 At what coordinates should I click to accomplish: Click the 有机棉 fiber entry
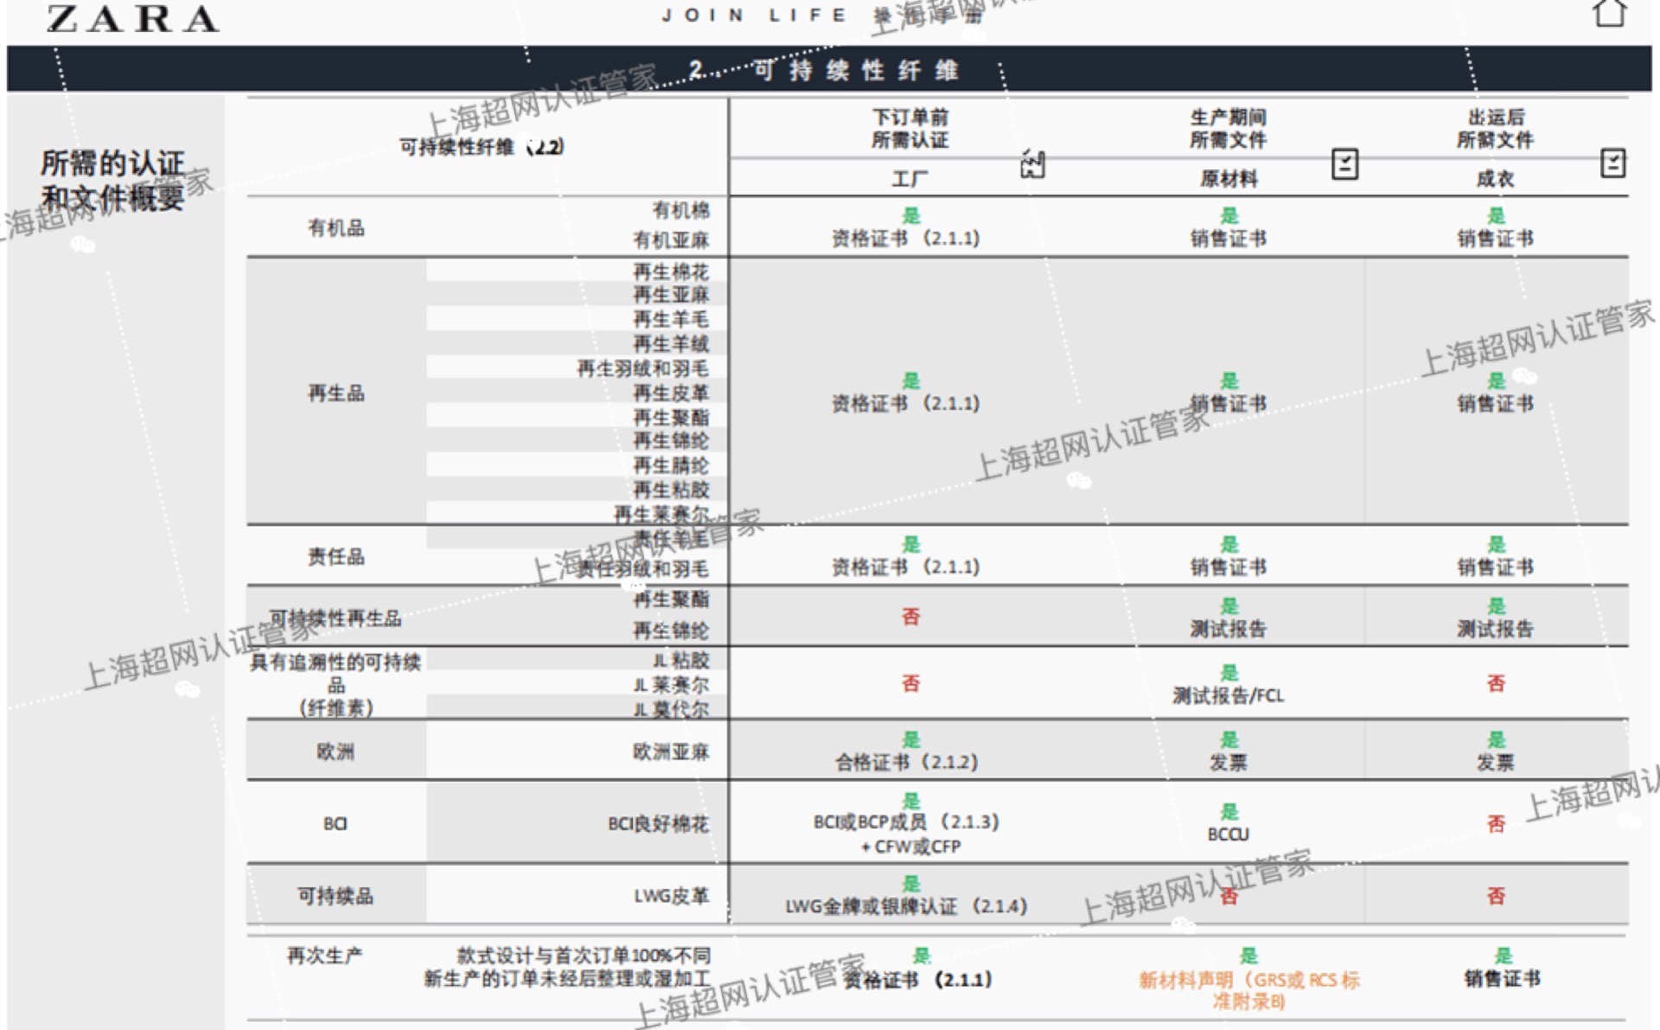(x=680, y=210)
